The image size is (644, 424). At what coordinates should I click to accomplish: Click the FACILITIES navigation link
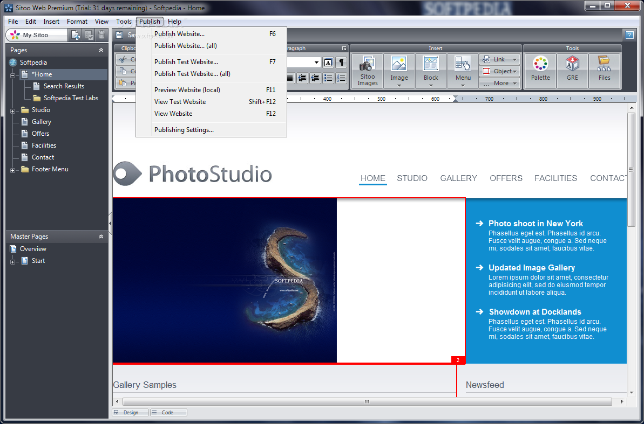point(555,178)
